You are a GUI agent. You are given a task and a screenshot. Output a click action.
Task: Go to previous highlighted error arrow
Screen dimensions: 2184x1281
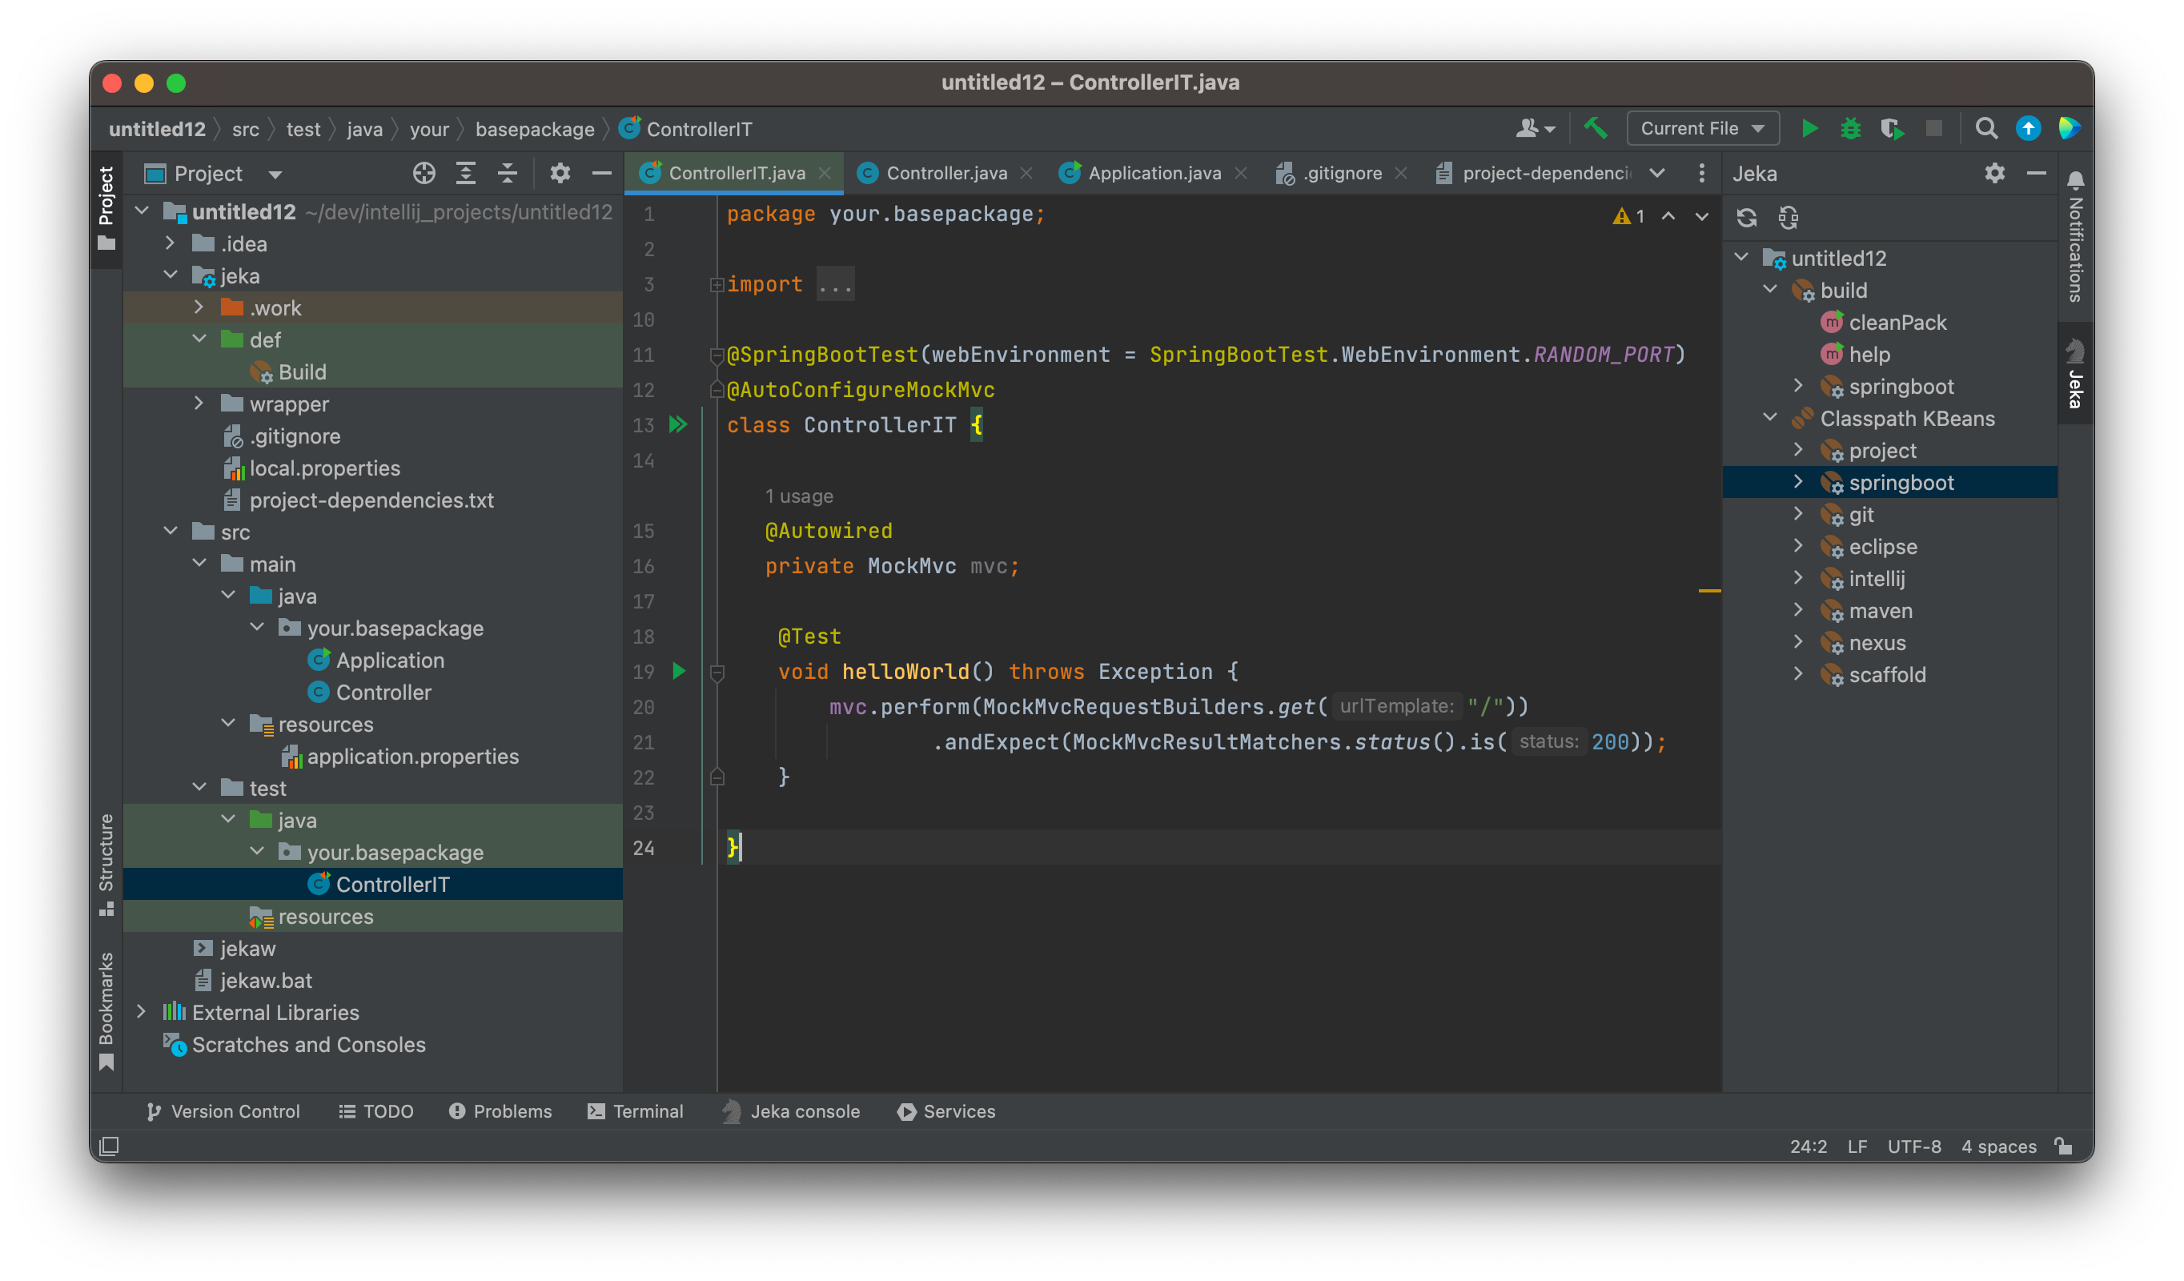coord(1668,216)
